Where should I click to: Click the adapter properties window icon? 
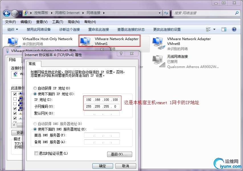pos(7,51)
